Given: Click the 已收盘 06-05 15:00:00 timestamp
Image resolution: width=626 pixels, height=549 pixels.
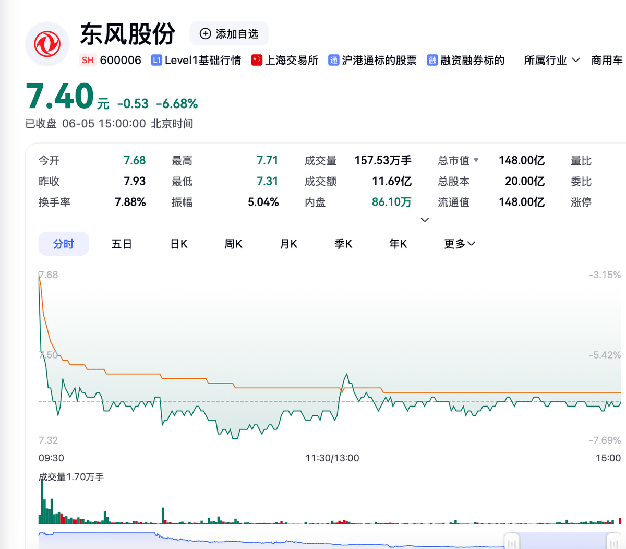Looking at the screenshot, I should 110,124.
